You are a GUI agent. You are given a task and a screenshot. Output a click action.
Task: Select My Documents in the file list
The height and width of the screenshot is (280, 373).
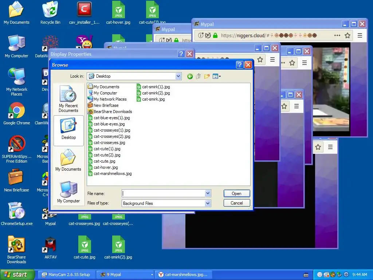click(x=103, y=87)
